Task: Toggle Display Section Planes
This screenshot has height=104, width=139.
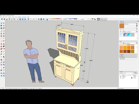Action: pos(20,19)
